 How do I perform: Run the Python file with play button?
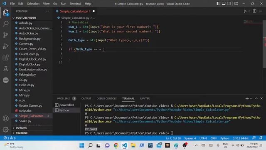coord(245,11)
